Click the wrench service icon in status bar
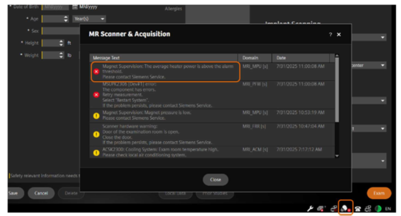Image resolution: width=401 pixels, height=216 pixels. [x=311, y=208]
